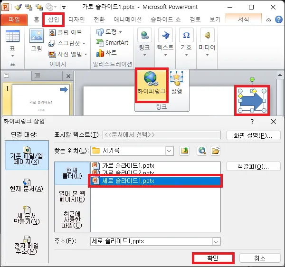Open the 주소 address dropdown arrow

pyautogui.click(x=216, y=242)
